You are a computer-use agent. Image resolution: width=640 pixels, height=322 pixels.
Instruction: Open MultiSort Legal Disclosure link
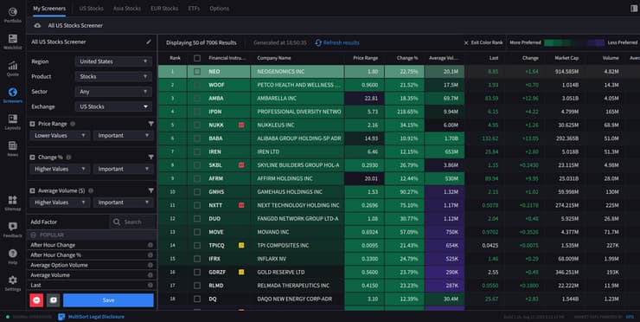96,317
